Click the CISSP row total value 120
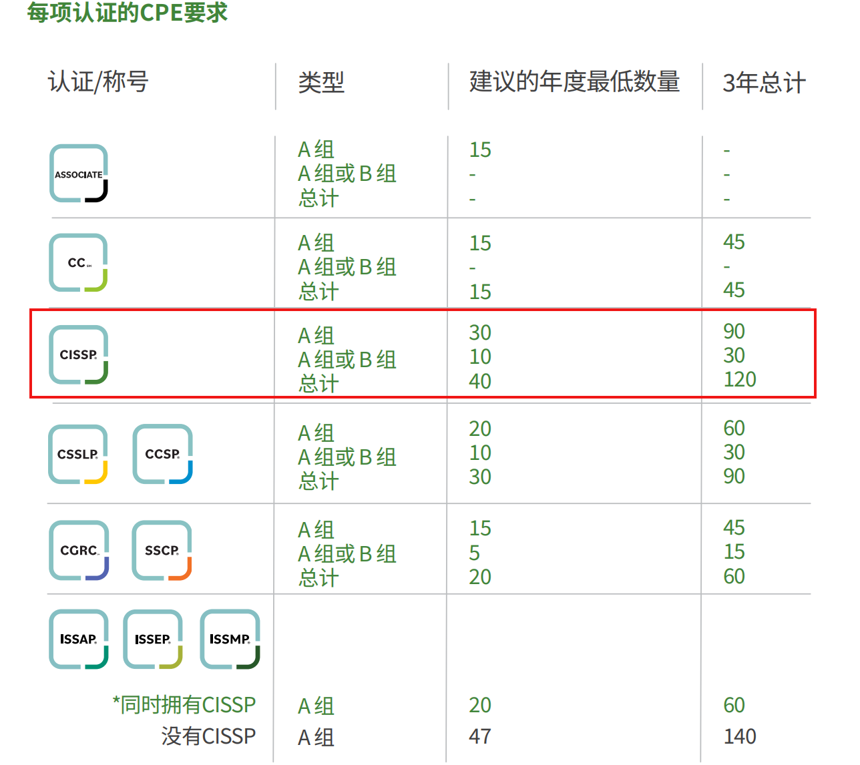Screen dimensions: 860x765 tap(738, 379)
